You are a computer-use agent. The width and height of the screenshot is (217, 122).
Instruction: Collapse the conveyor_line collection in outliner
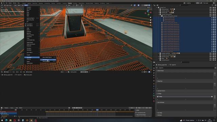pyautogui.click(x=157, y=7)
